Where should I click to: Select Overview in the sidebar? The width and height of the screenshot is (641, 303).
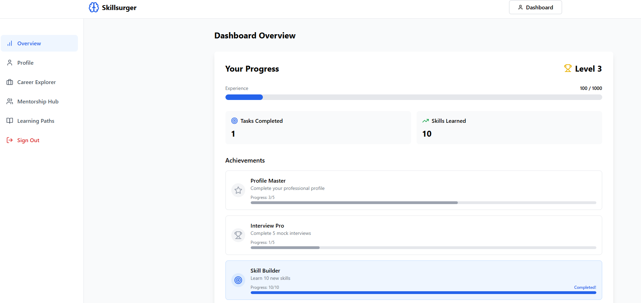pyautogui.click(x=39, y=43)
